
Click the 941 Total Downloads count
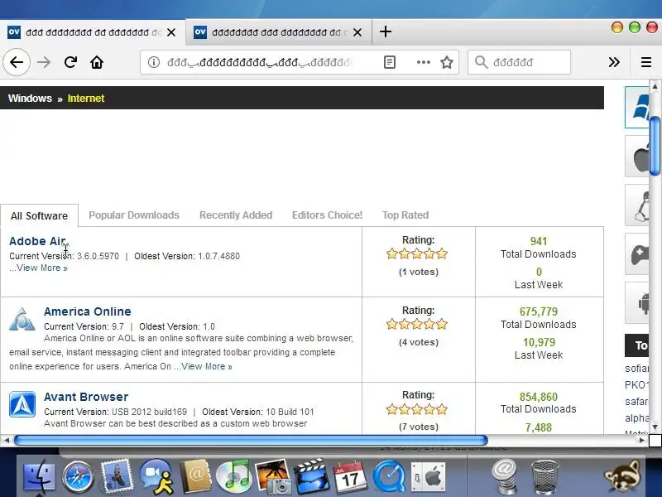pos(539,241)
